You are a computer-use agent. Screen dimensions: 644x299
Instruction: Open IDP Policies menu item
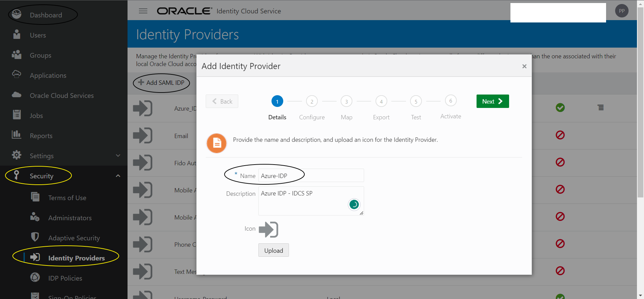click(65, 278)
